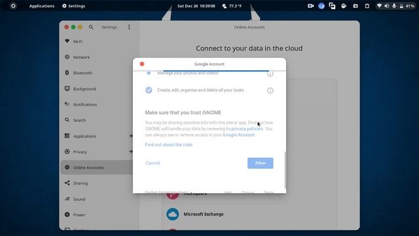
Task: Click the date and time in top panel
Action: pos(196,6)
